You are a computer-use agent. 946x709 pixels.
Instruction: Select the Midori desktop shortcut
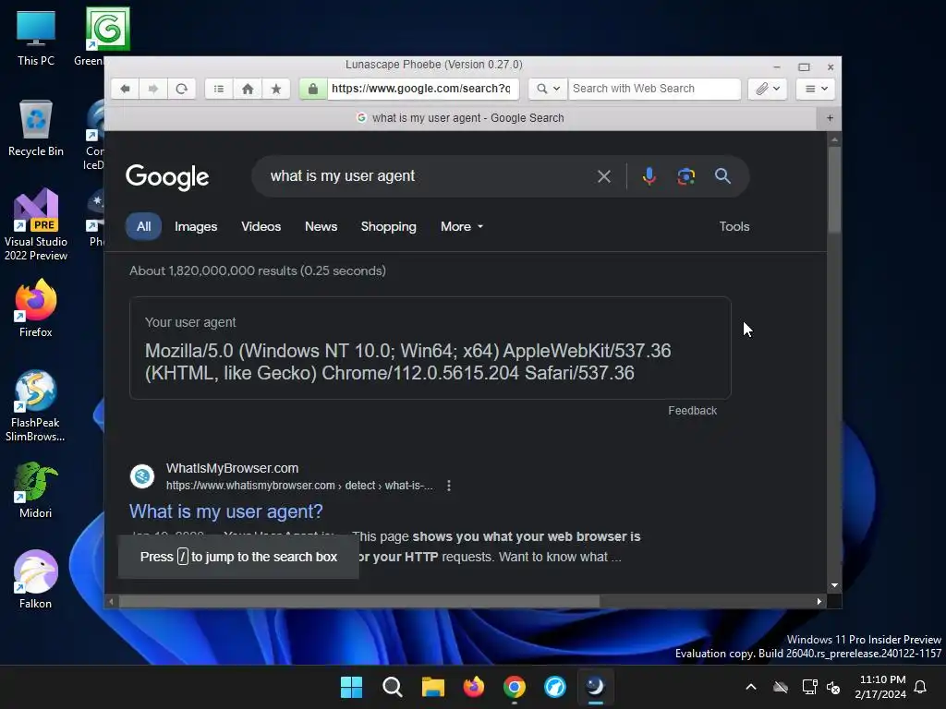coord(36,490)
